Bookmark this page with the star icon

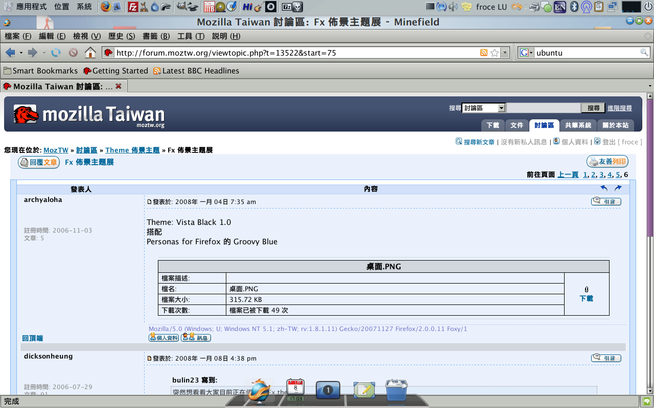tap(494, 53)
